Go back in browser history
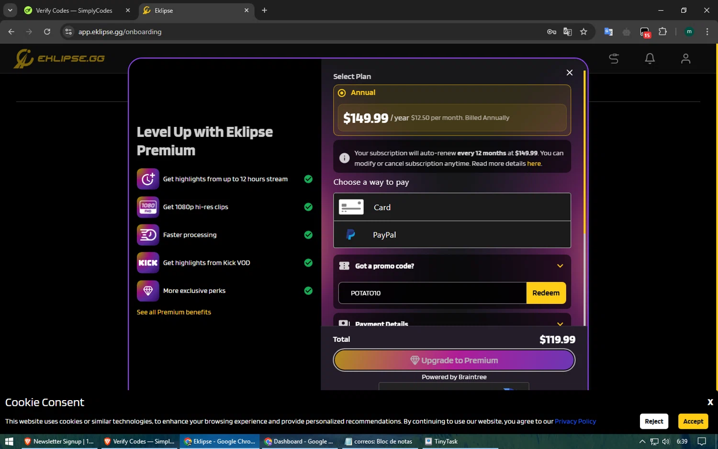 11,32
